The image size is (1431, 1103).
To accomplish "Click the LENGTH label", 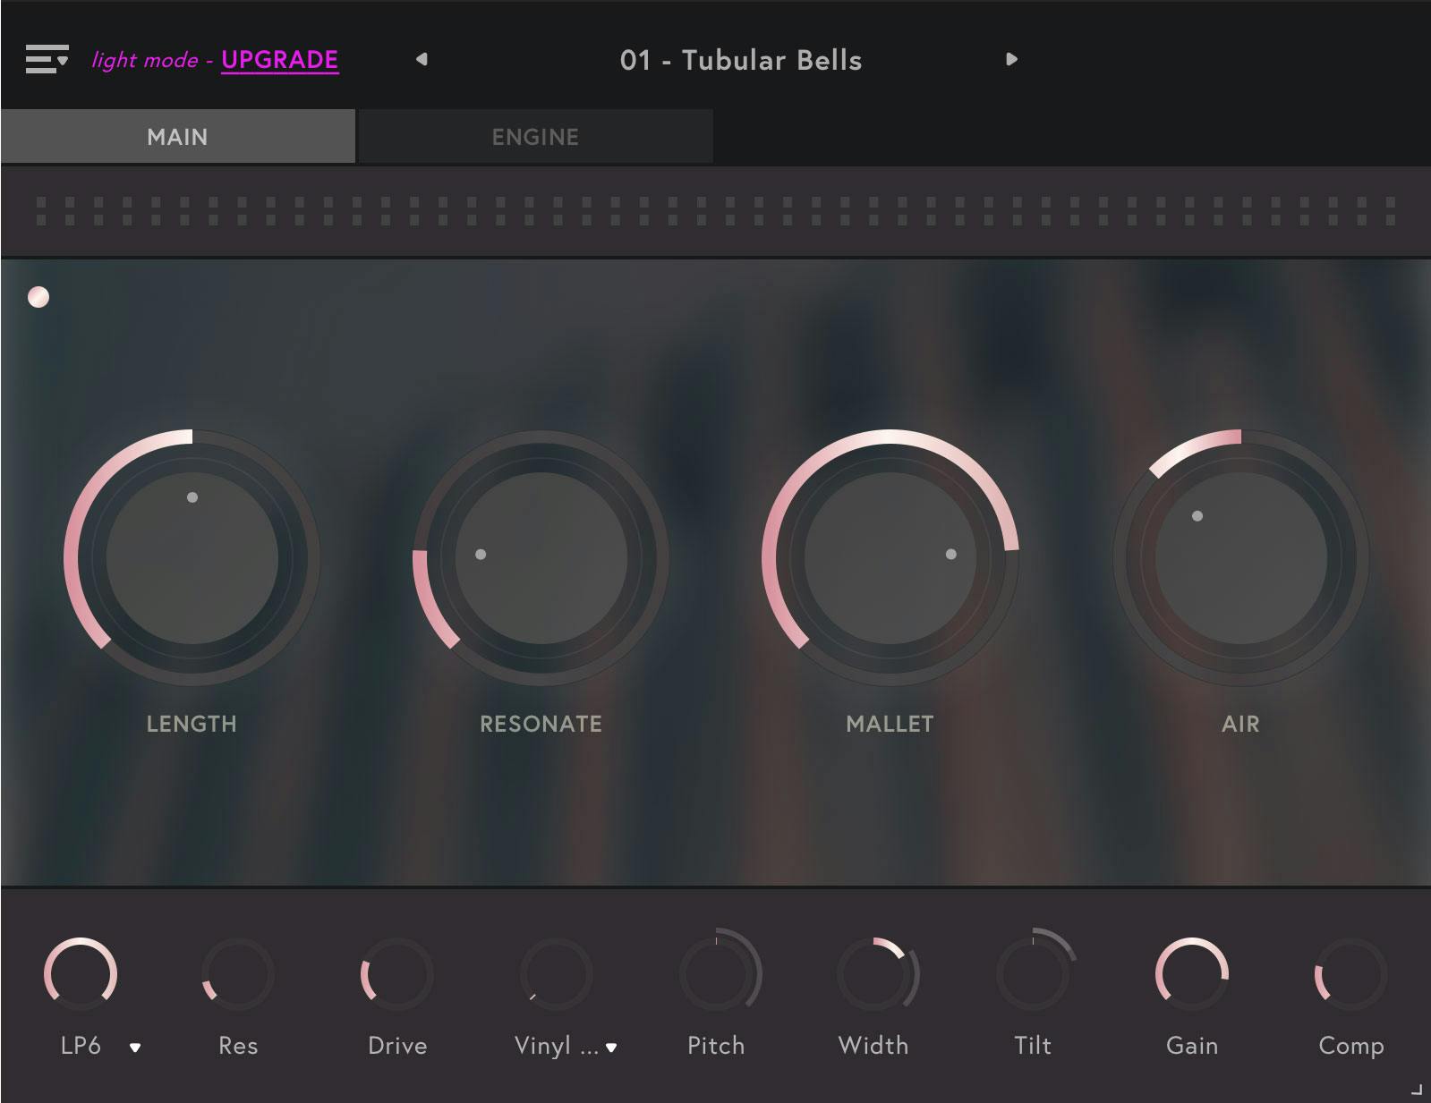I will 192,724.
